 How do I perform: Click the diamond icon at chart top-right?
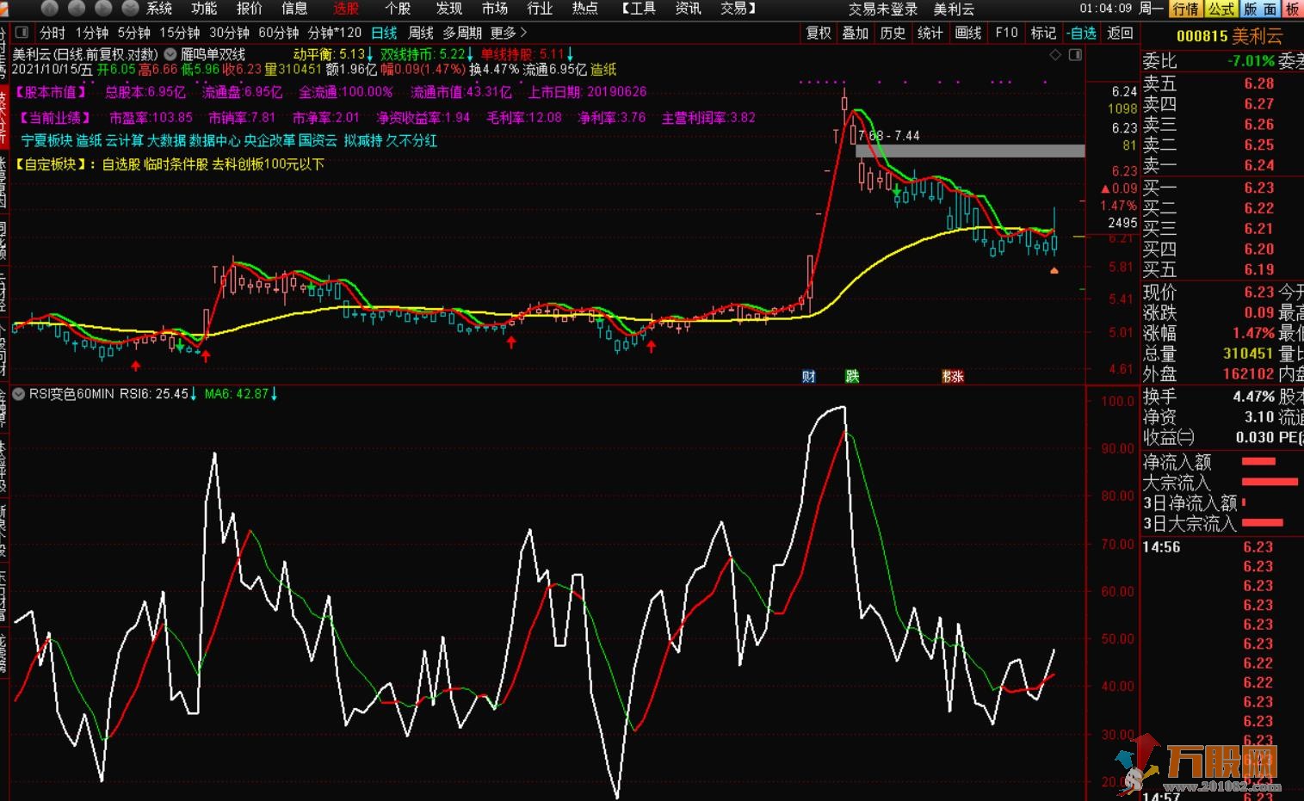pyautogui.click(x=1055, y=55)
